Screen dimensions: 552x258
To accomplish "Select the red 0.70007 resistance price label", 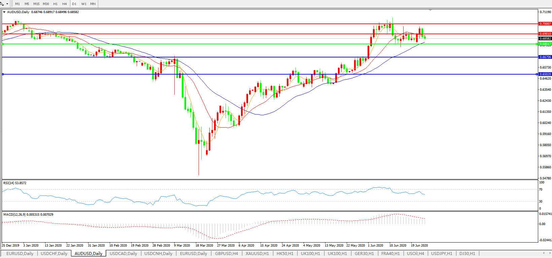I will pos(545,24).
